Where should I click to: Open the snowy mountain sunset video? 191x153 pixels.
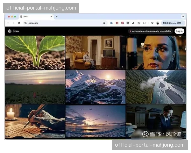(x=95, y=87)
